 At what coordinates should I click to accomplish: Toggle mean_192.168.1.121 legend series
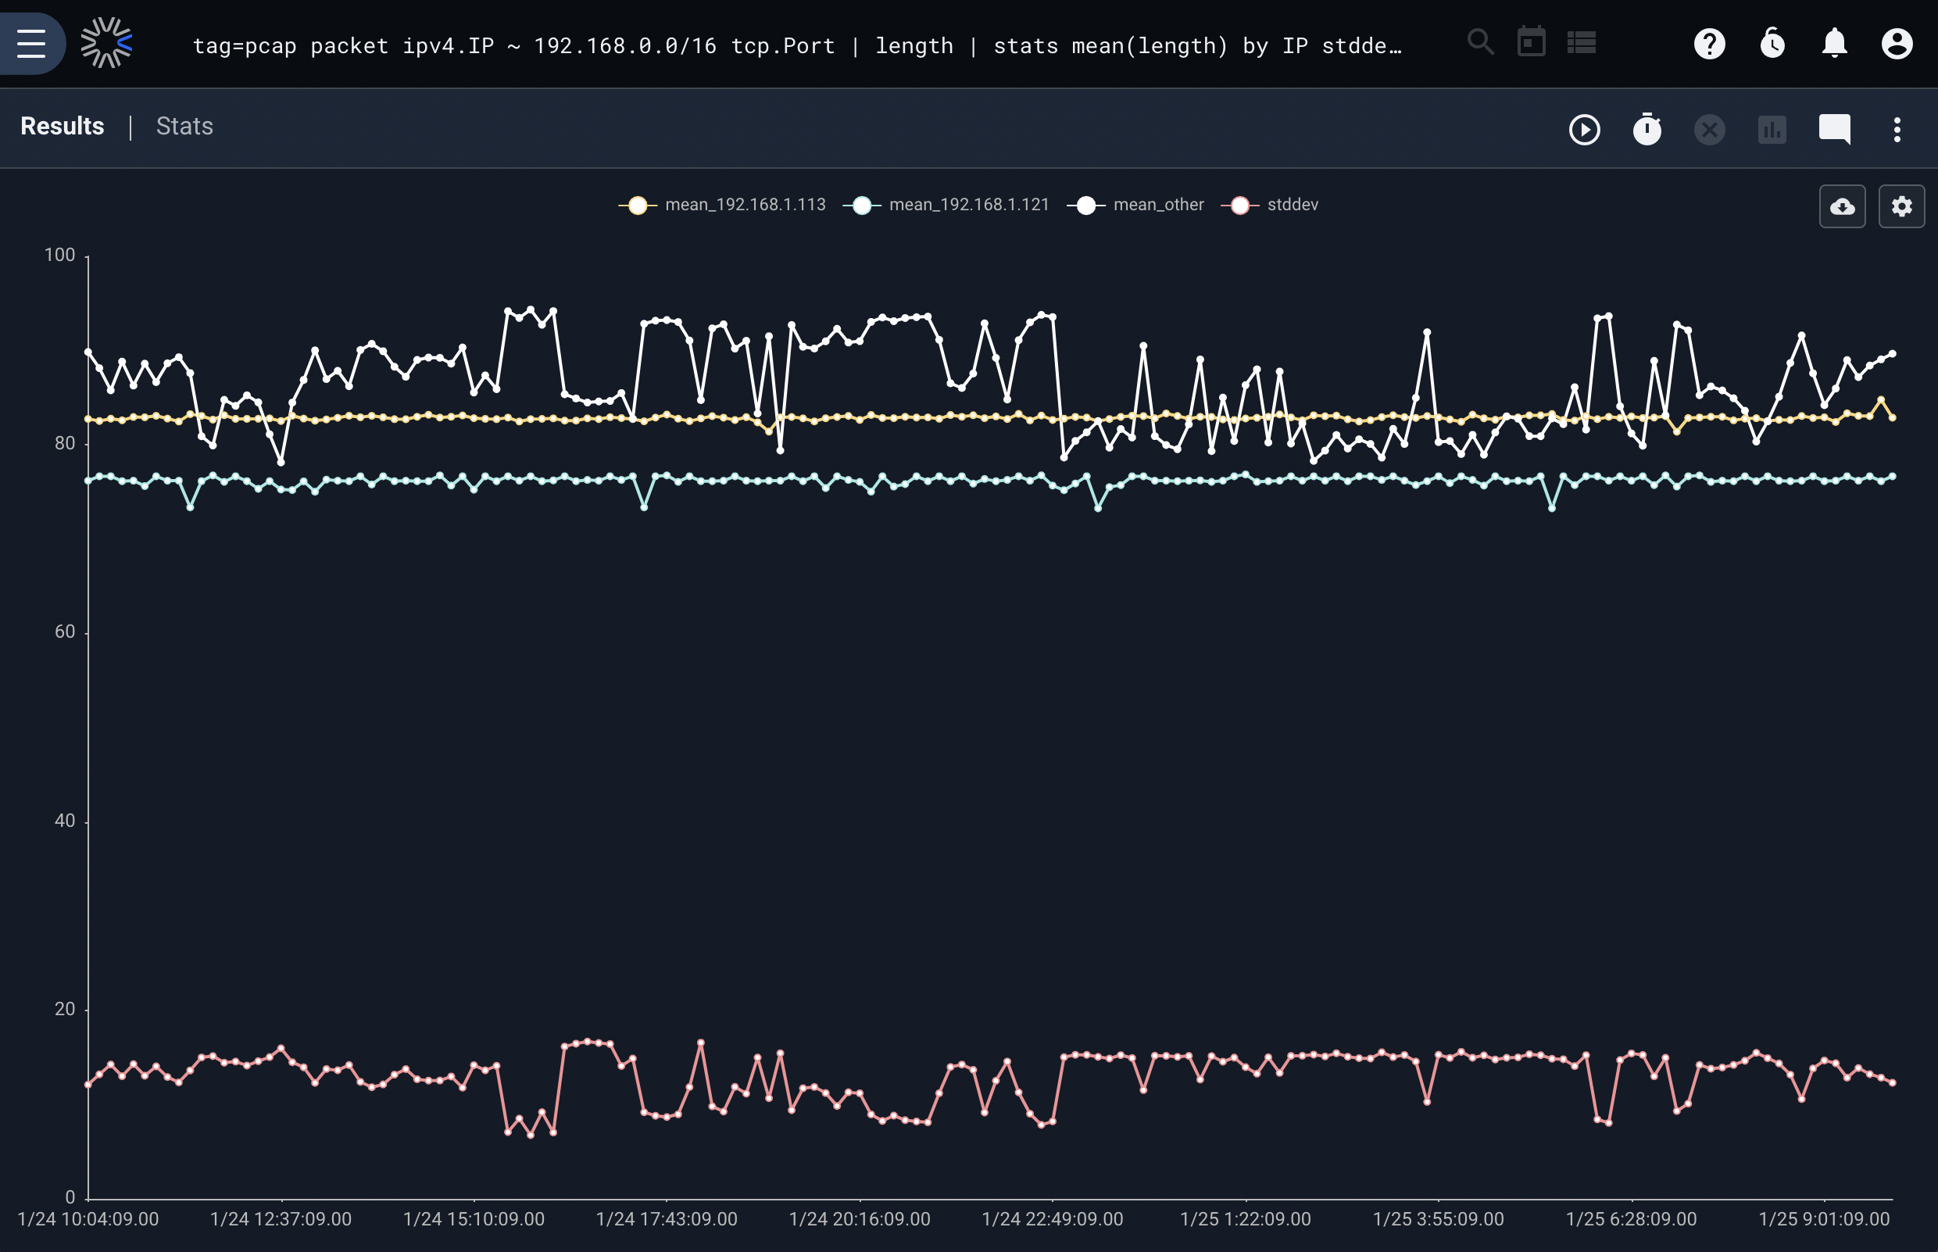(946, 205)
